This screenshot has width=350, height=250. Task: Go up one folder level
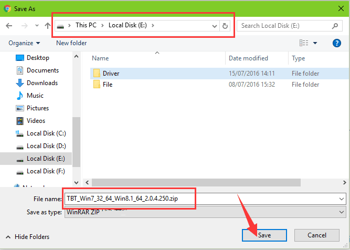(x=47, y=26)
